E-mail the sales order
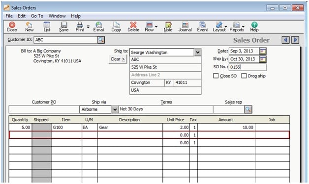 pos(99,26)
